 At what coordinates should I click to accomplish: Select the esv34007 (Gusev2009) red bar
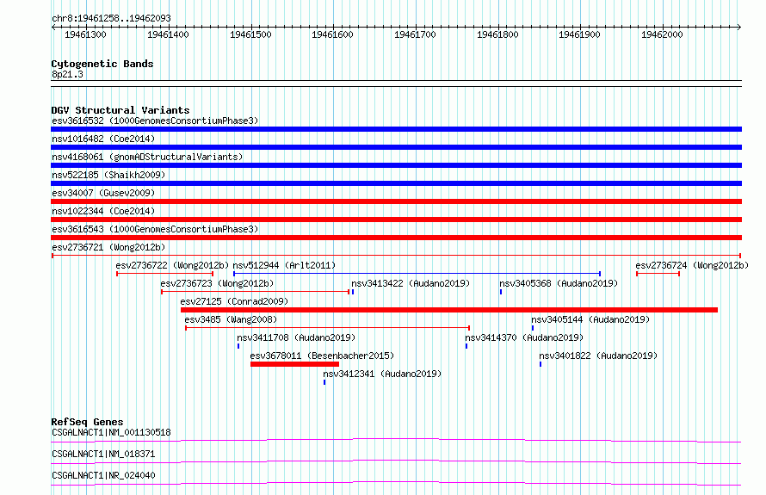click(396, 201)
